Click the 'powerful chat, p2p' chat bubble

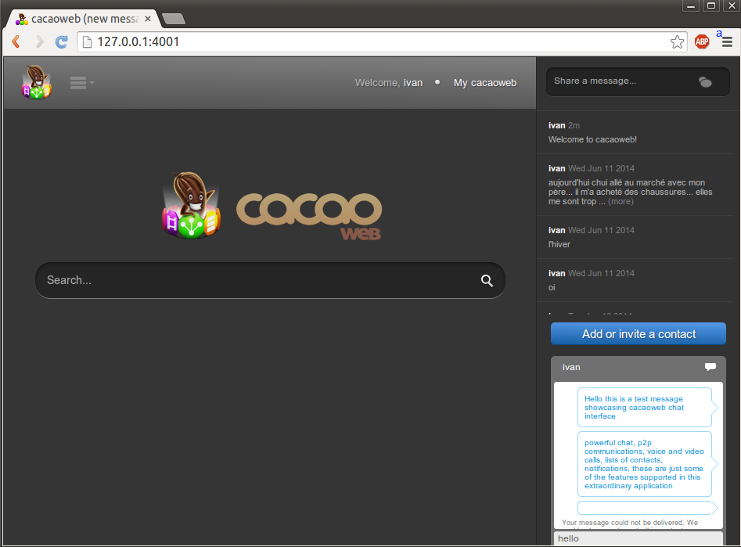645,464
